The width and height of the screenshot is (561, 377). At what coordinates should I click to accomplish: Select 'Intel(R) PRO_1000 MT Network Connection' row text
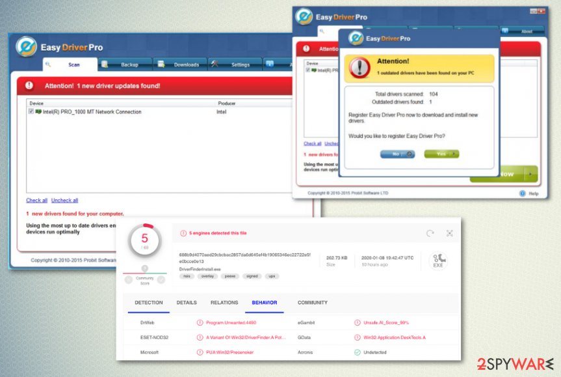pos(92,112)
